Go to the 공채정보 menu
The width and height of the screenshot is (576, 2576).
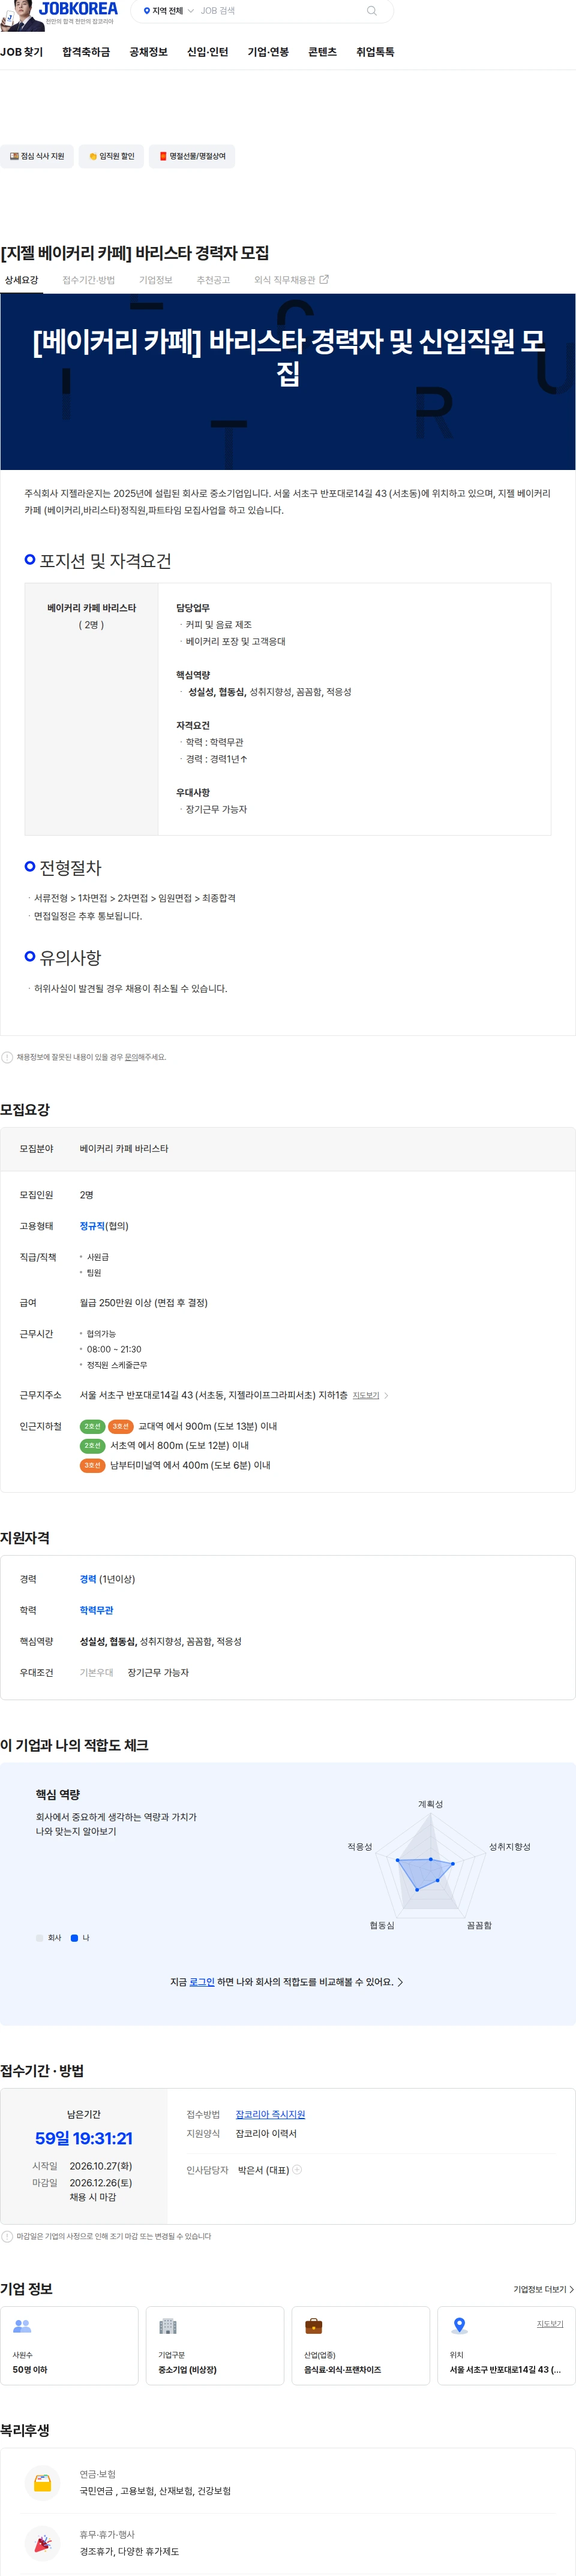pyautogui.click(x=148, y=52)
